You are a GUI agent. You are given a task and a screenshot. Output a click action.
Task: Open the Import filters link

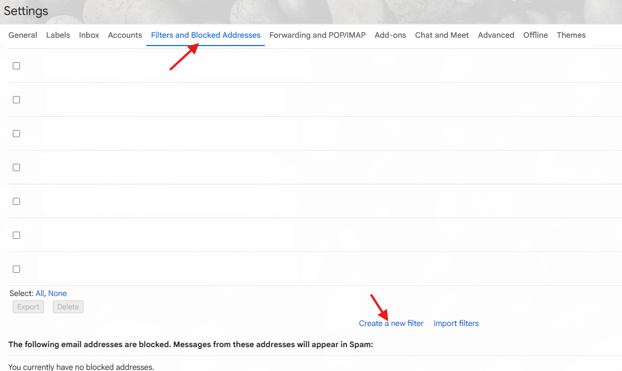point(456,323)
